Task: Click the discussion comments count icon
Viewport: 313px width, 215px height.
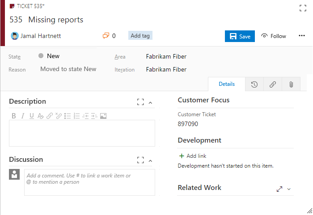Action: (x=106, y=36)
